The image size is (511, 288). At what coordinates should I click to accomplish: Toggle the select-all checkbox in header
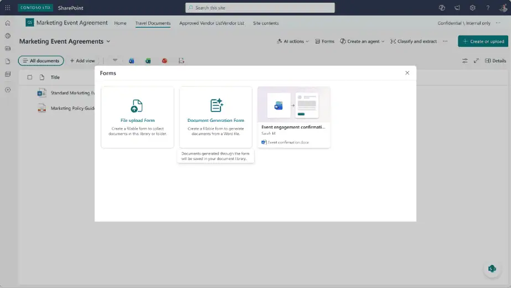click(x=30, y=78)
